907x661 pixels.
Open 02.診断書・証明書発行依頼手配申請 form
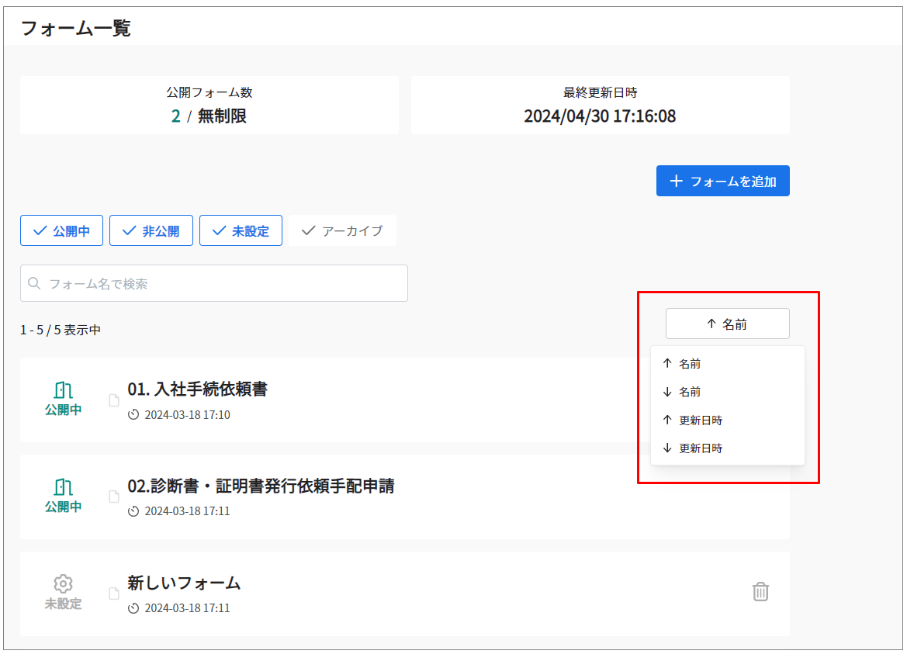pos(261,486)
